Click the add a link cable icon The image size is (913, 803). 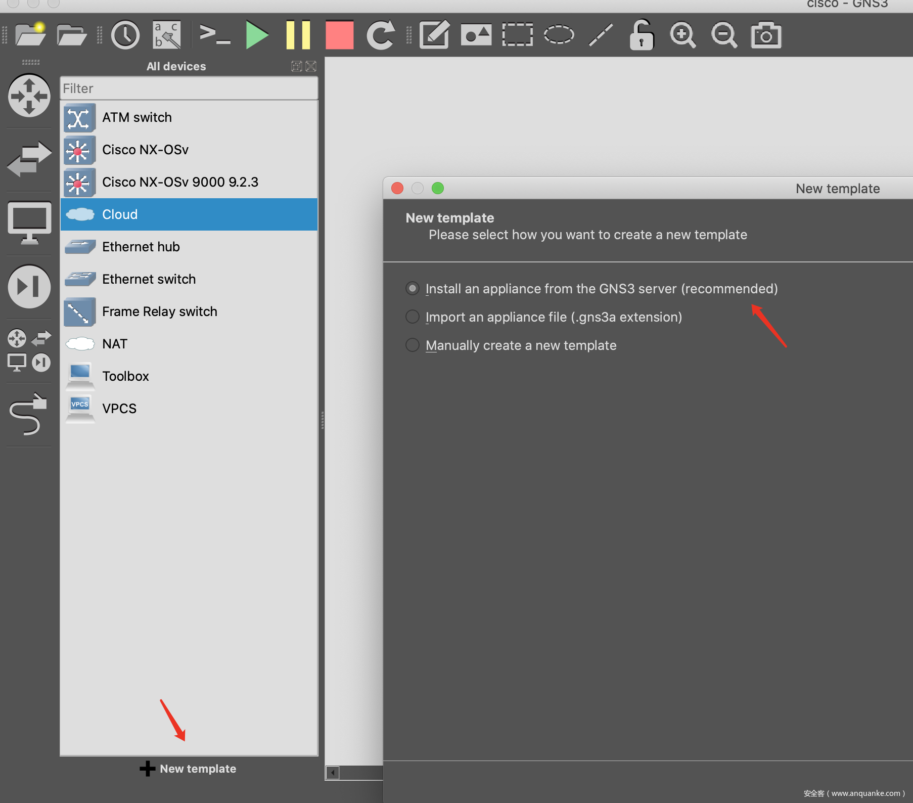point(29,415)
